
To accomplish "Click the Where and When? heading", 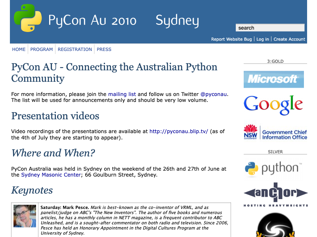I will click(x=53, y=153).
